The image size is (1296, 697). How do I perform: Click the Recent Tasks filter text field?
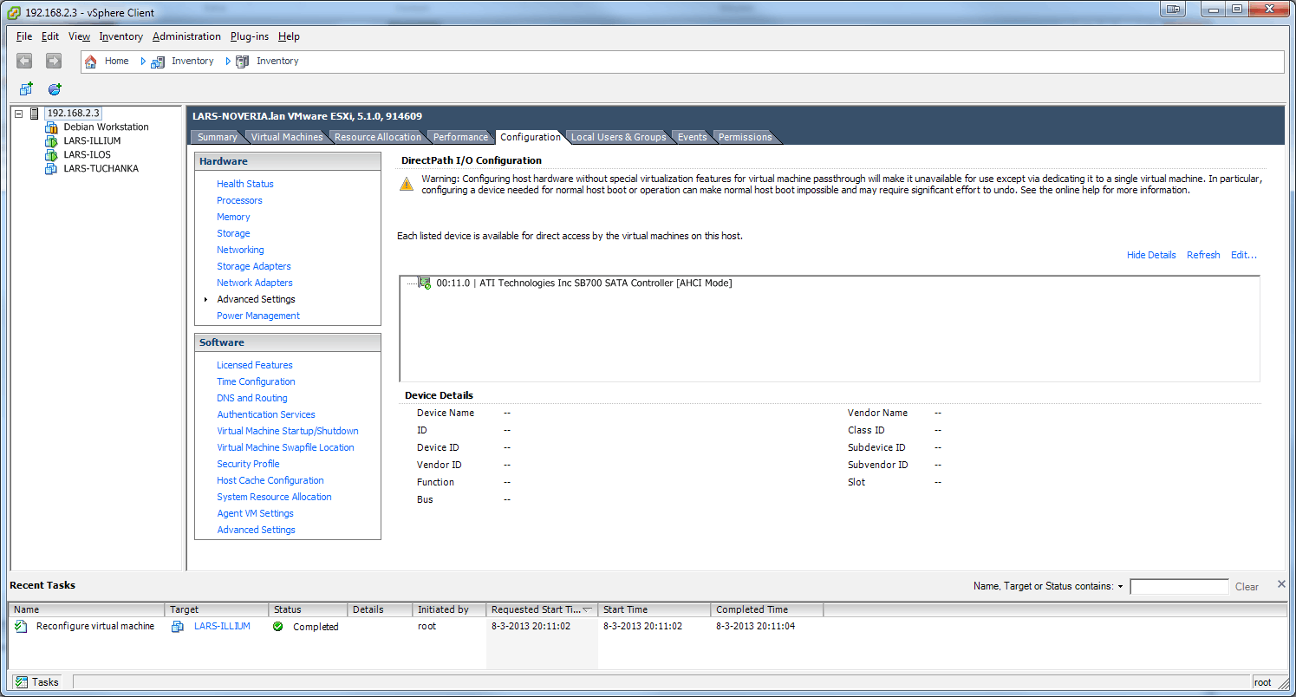click(1179, 587)
